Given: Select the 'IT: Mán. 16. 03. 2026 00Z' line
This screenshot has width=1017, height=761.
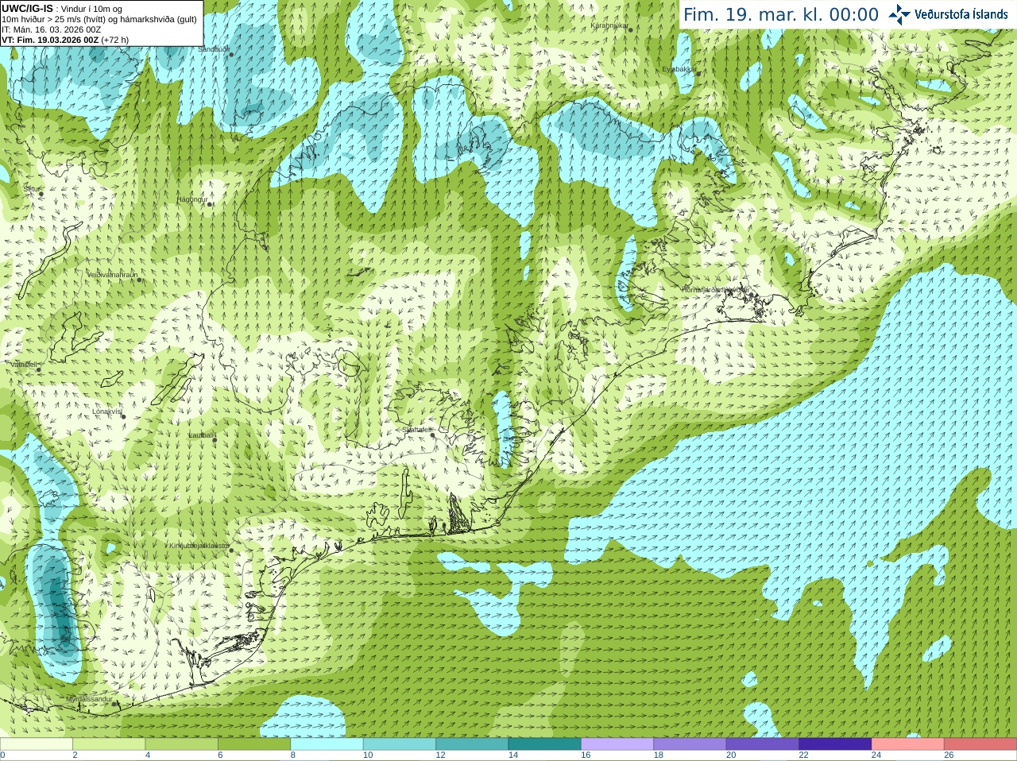Looking at the screenshot, I should [51, 29].
